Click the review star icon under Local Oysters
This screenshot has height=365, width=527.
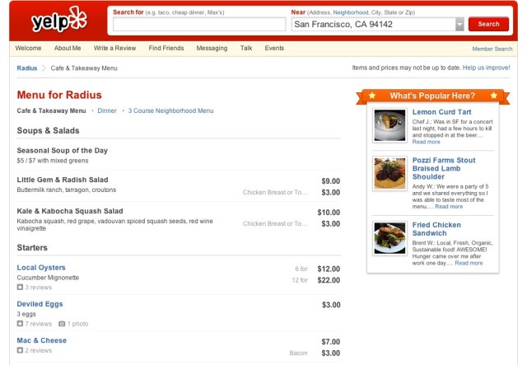tap(21, 288)
